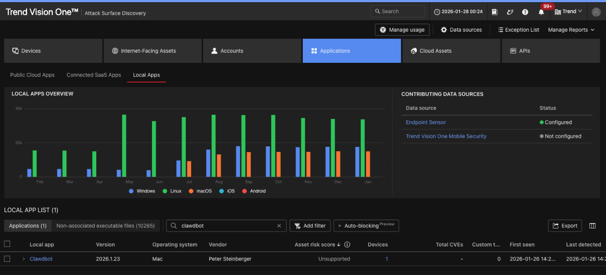The image size is (606, 275).
Task: Open the notifications bell icon
Action: click(x=541, y=12)
